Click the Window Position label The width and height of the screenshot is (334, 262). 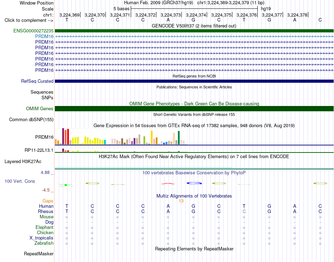click(x=37, y=3)
